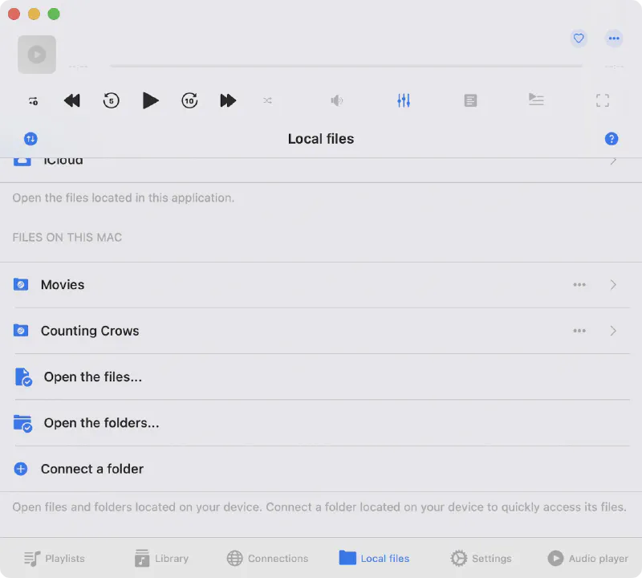Expand the Movies folder chevron
The width and height of the screenshot is (642, 578).
pyautogui.click(x=613, y=285)
